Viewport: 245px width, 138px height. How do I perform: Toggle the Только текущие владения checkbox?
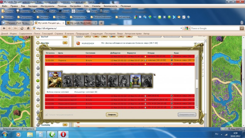[x=47, y=115]
